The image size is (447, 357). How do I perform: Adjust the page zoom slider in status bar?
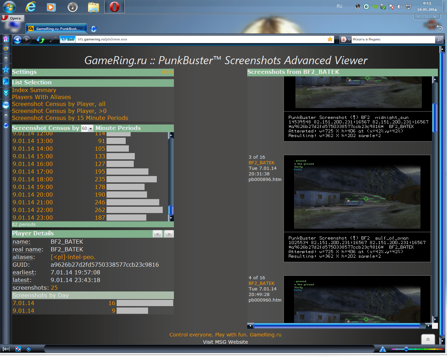(406, 349)
